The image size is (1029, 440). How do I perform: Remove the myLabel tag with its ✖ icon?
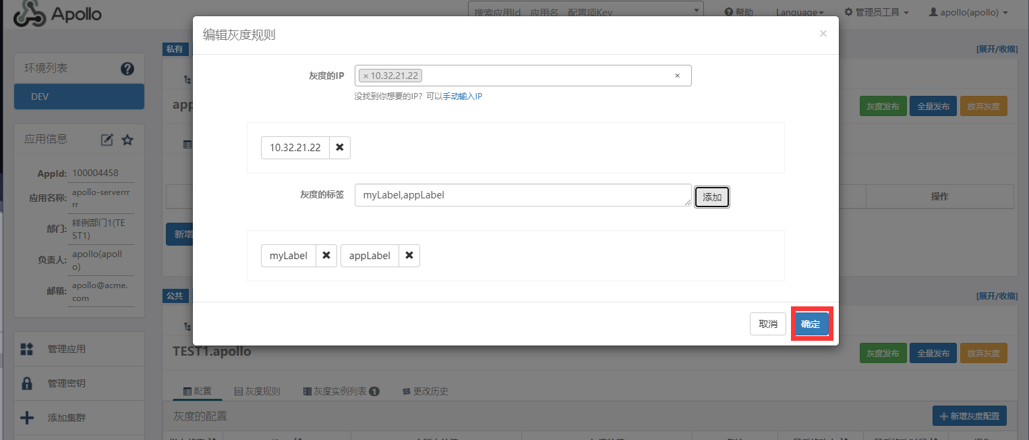[326, 255]
